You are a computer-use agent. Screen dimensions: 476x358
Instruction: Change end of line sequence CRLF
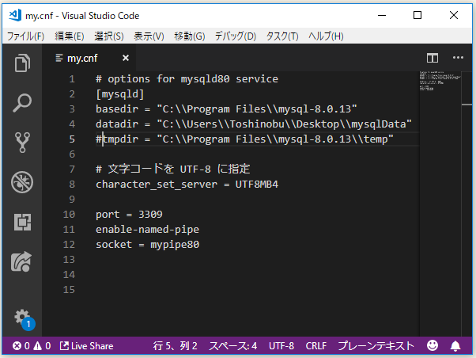316,346
